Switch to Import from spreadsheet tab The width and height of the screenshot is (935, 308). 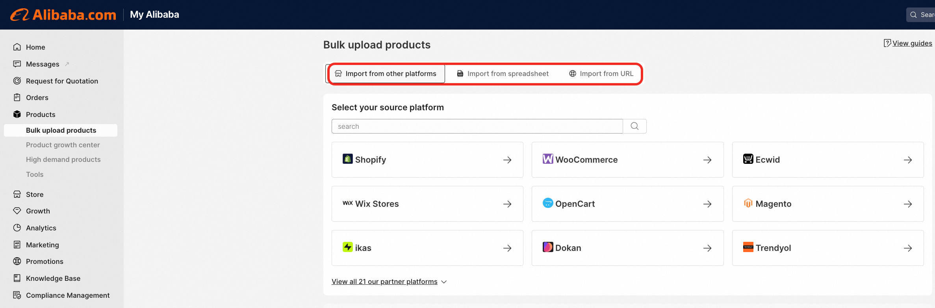point(503,74)
